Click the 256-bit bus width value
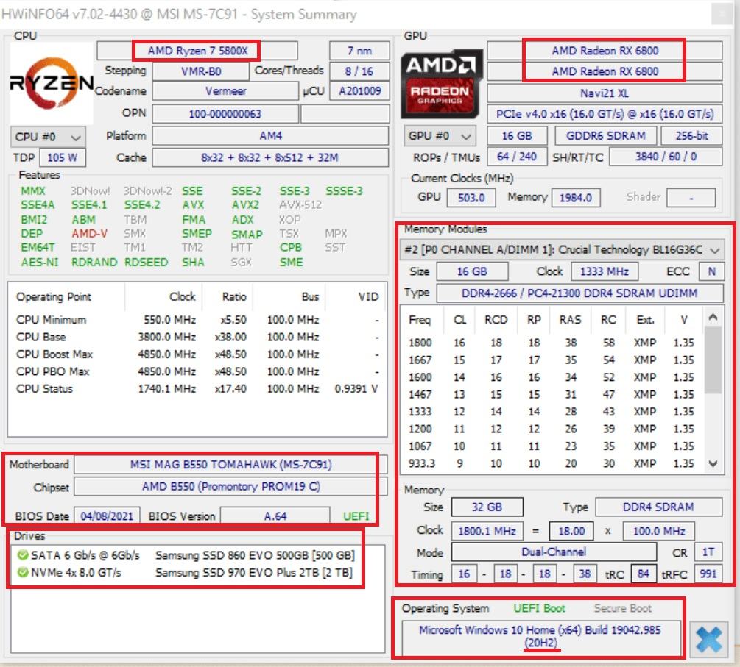This screenshot has width=740, height=667. coord(691,136)
